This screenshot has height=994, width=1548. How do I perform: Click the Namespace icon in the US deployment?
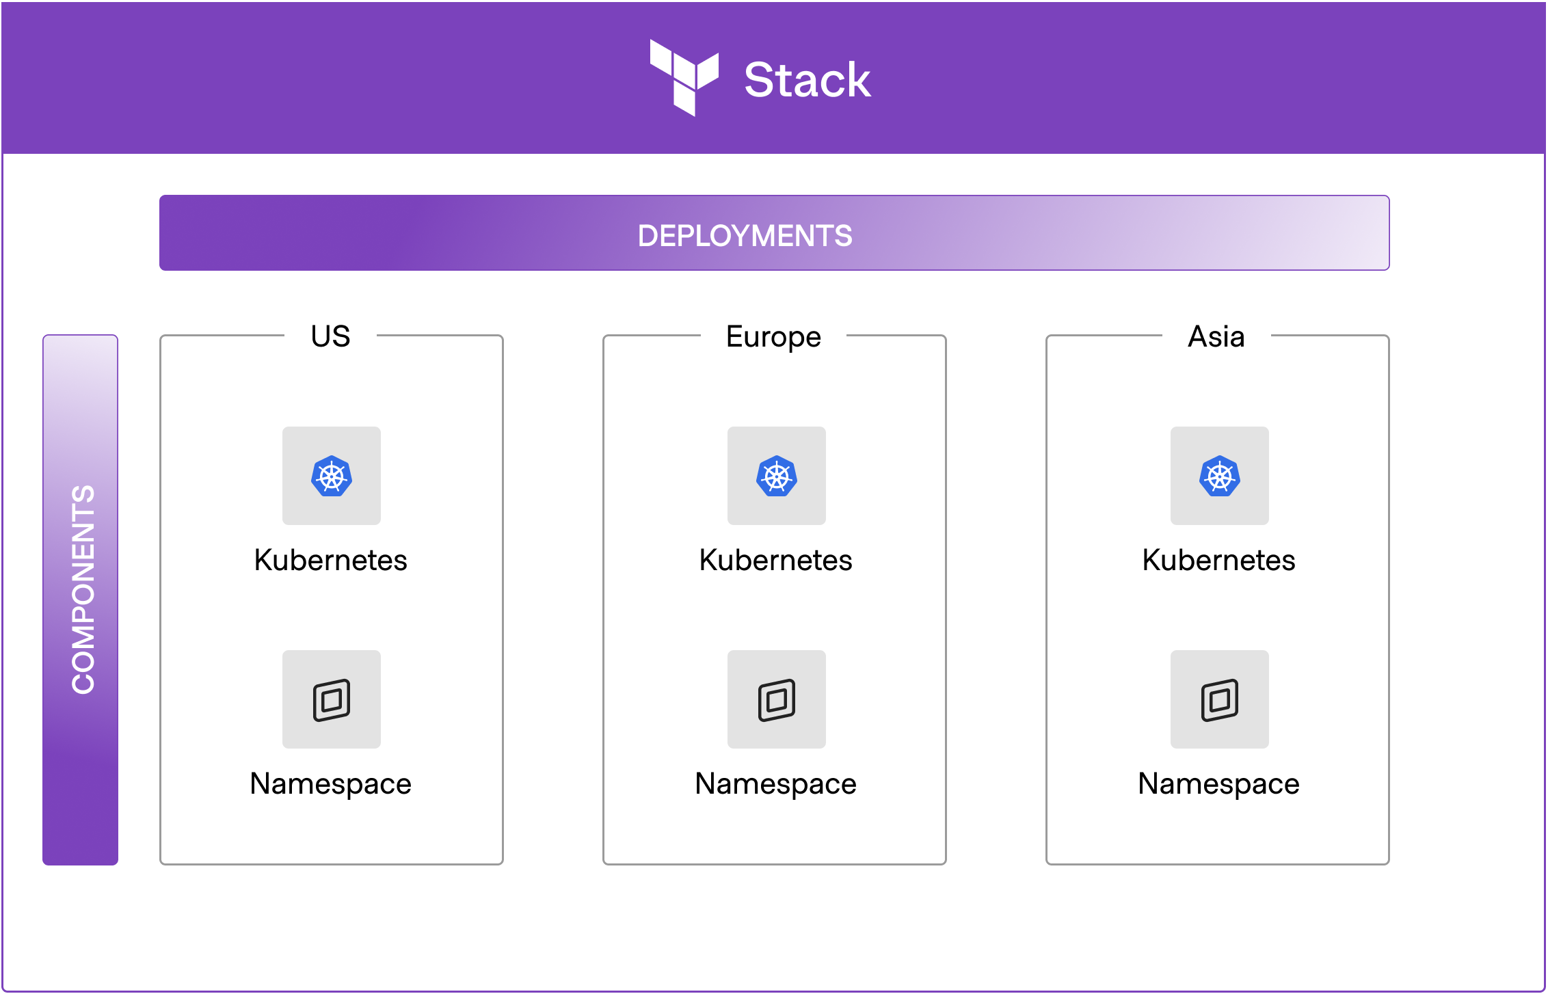[x=331, y=699]
